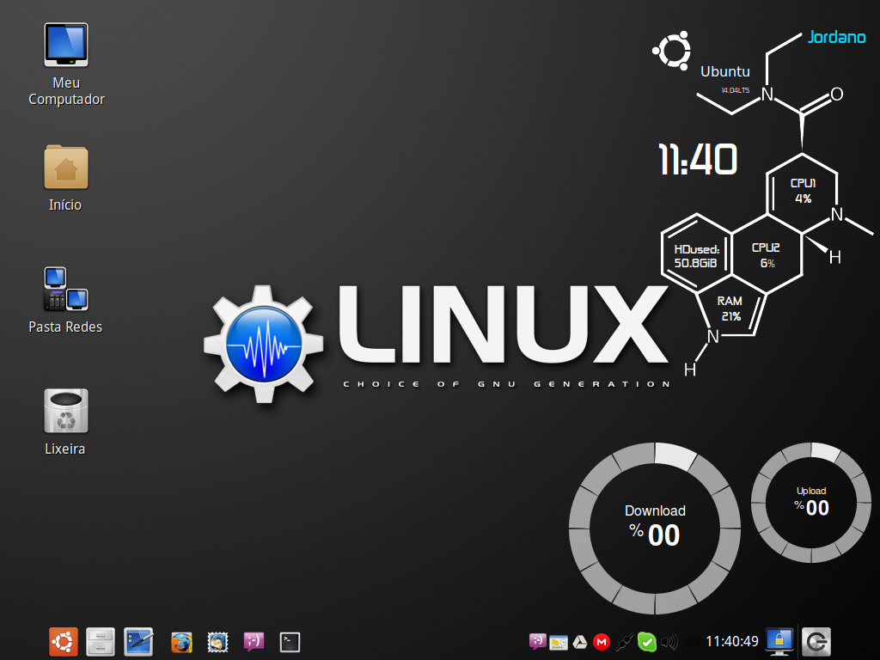Click the show desktop panel icon
Screen dimensions: 880x660
138,642
